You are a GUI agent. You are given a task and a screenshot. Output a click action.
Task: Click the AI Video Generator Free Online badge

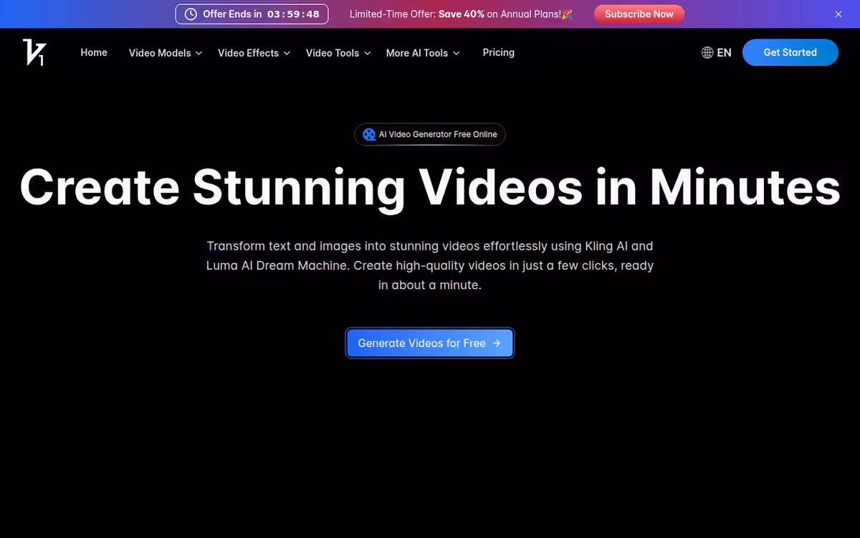pos(430,134)
